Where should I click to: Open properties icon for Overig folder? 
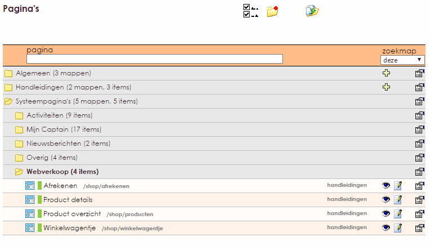point(420,158)
